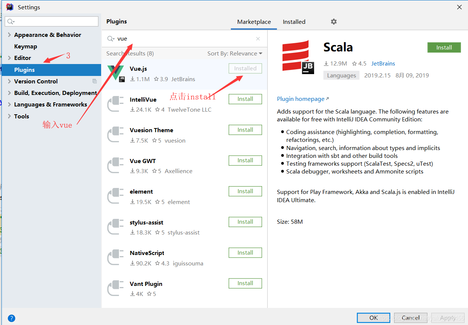This screenshot has width=468, height=325.
Task: Confirm settings with OK button
Action: click(374, 318)
